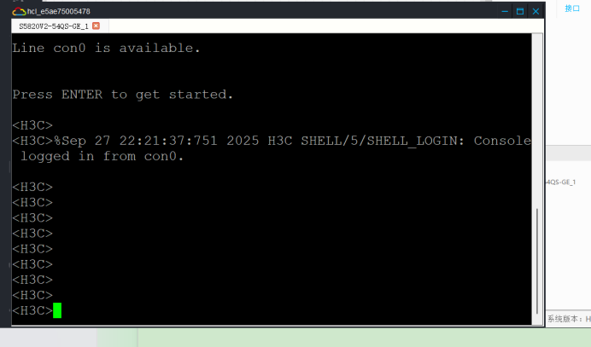This screenshot has width=591, height=347.
Task: Minimize the hcl_e5ae75005478 console window
Action: [x=505, y=12]
